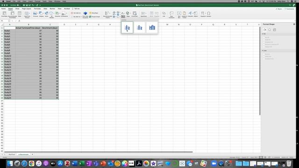Select the No line radio button

(x=264, y=54)
